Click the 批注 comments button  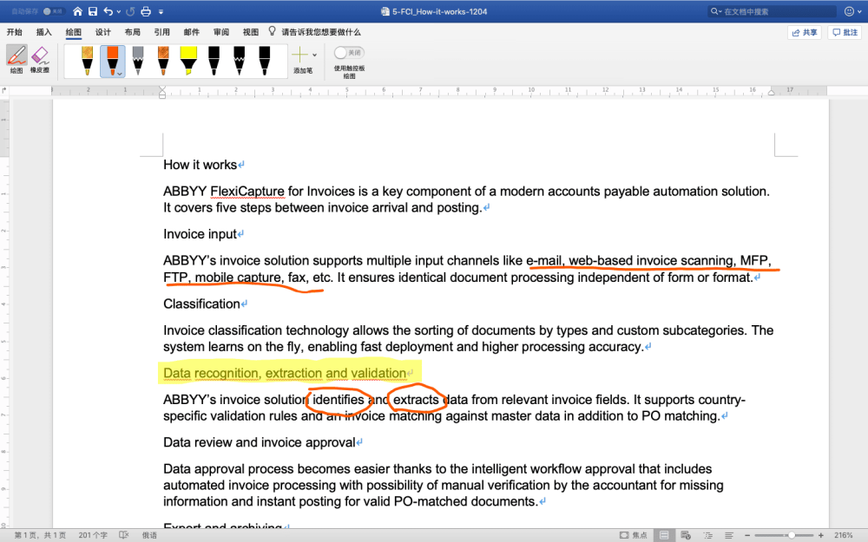845,33
